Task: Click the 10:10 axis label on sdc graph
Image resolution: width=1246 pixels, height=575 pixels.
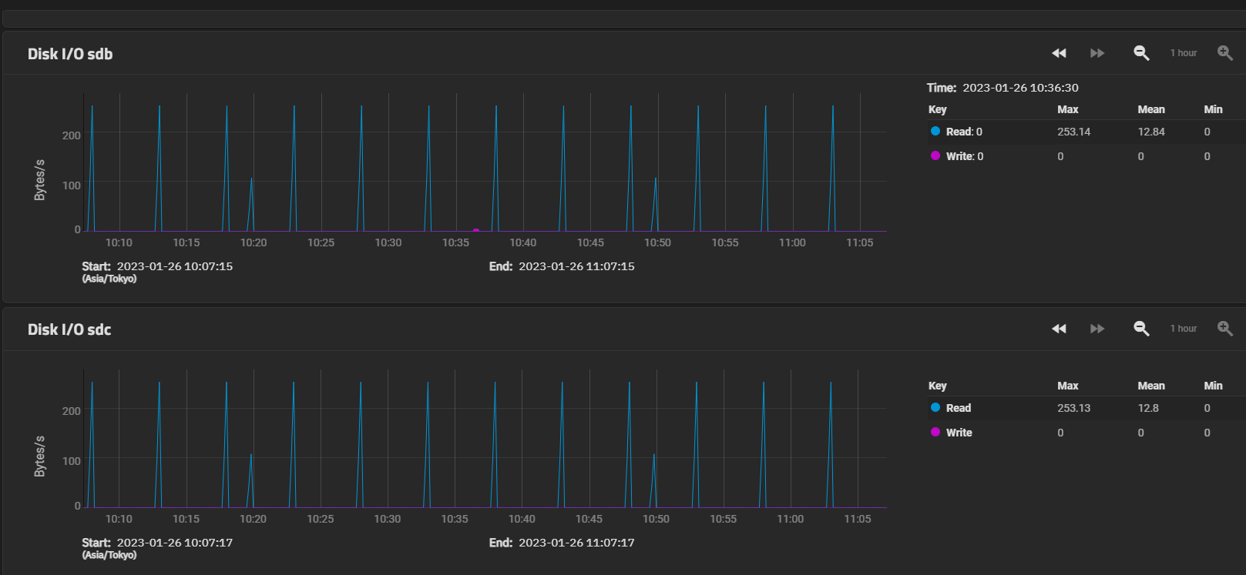Action: [119, 519]
